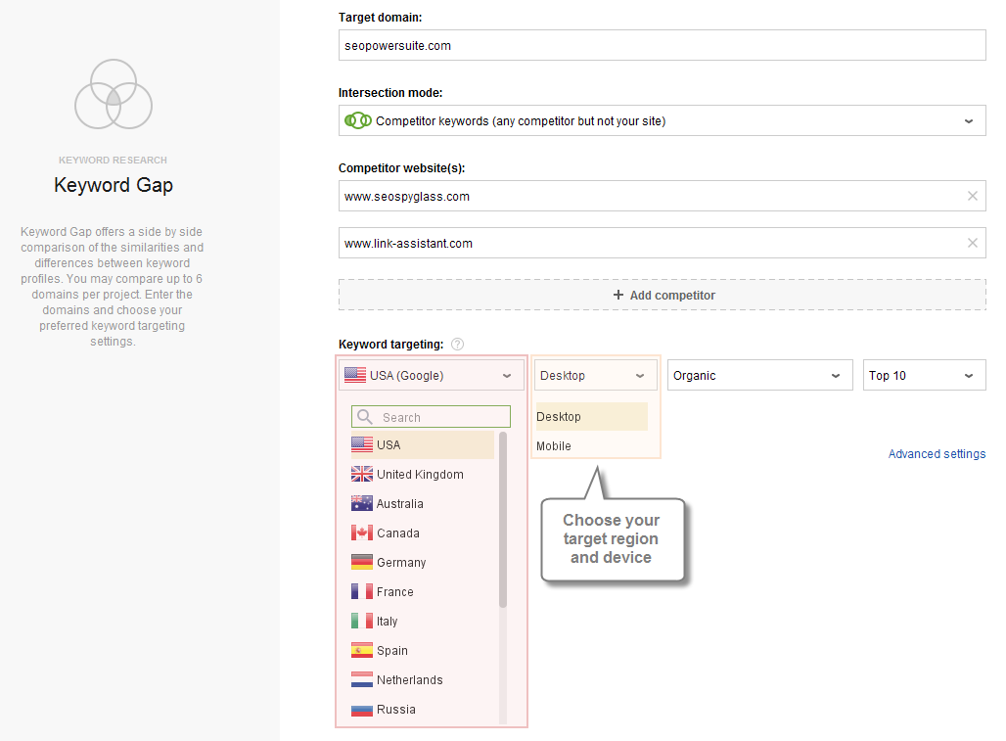This screenshot has width=1006, height=741.
Task: Click the Netherlands flag icon
Action: 362,680
